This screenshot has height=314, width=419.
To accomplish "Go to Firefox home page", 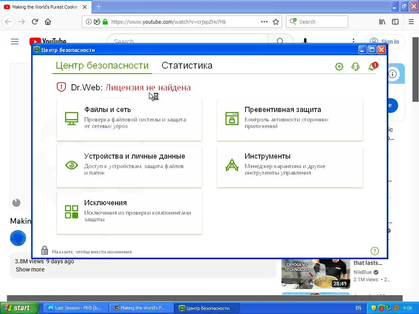I will click(48, 22).
